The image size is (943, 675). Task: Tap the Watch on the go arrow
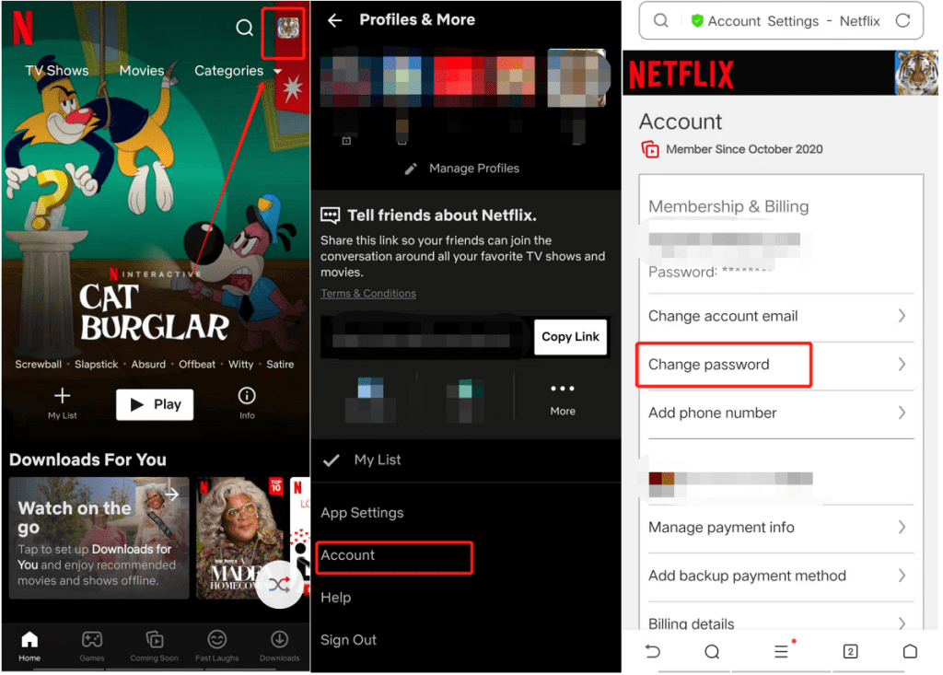(x=171, y=495)
